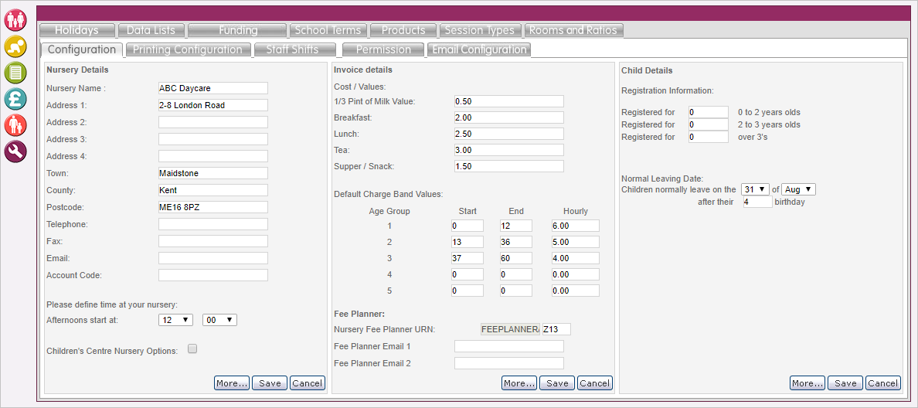Save the Nursery Details panel
Viewport: 918px width, 408px height.
pos(270,383)
